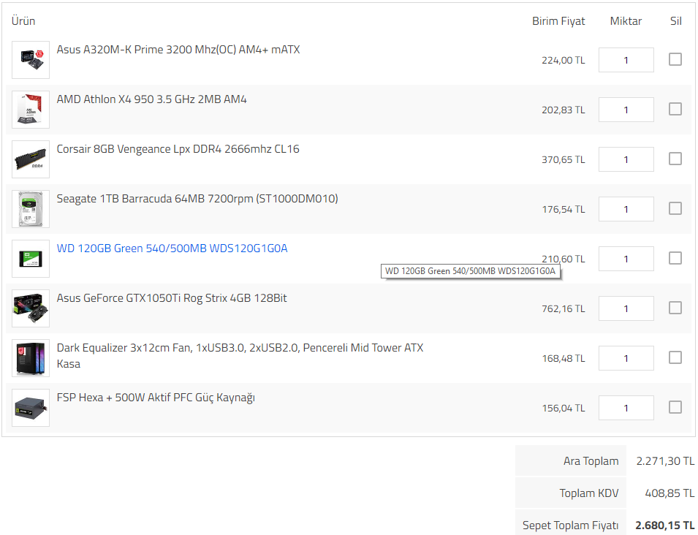Click the 2.271,30 TL subtotal value
698x535 pixels.
coord(665,461)
